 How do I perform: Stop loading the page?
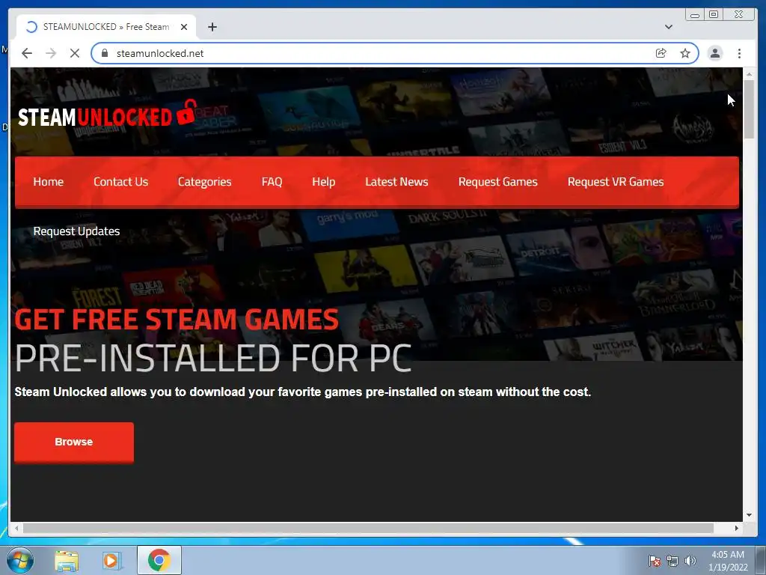coord(74,53)
